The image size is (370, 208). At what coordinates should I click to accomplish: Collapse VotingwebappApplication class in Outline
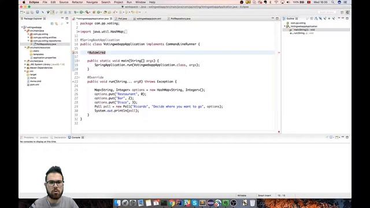(x=285, y=27)
